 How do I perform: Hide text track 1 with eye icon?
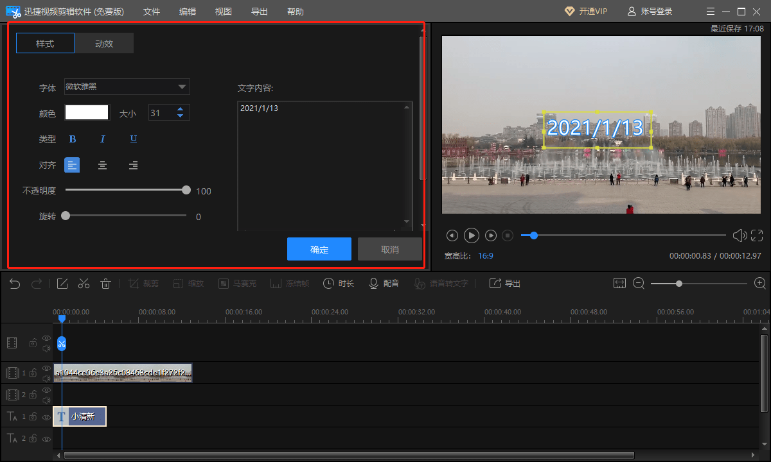point(46,417)
